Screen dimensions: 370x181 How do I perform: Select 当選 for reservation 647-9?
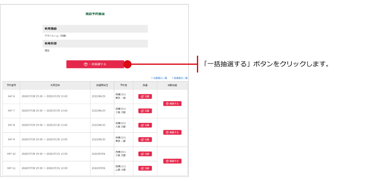(145, 140)
